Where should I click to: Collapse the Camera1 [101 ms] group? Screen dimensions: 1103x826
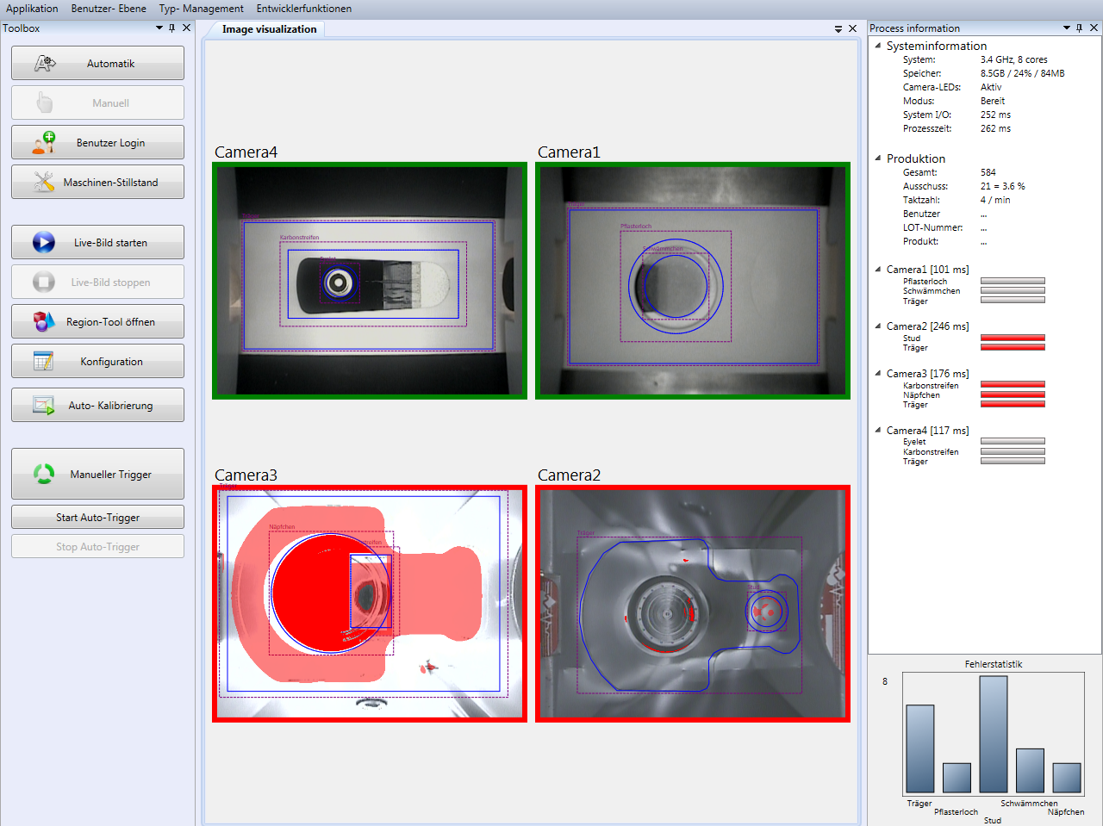878,270
